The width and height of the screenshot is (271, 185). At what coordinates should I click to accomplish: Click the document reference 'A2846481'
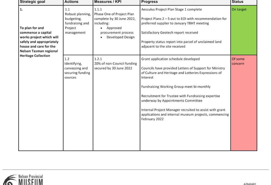click(x=250, y=184)
